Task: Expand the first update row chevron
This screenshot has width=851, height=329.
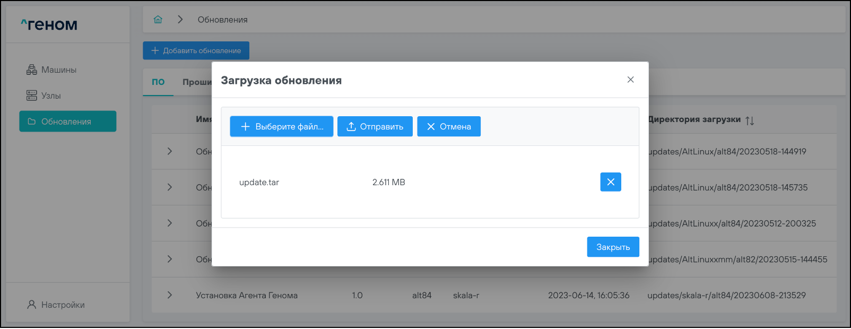Action: tap(170, 151)
